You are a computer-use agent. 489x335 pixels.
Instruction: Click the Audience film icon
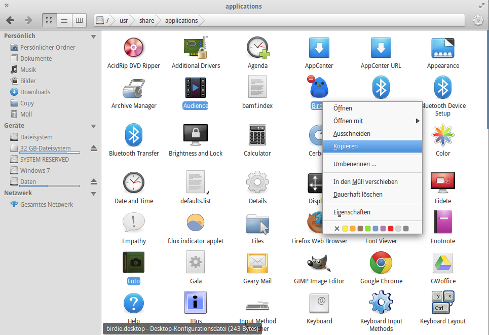point(196,88)
